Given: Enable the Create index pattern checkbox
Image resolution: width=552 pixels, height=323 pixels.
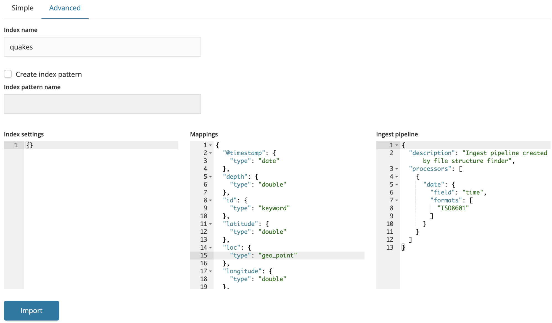Looking at the screenshot, I should click(x=8, y=74).
